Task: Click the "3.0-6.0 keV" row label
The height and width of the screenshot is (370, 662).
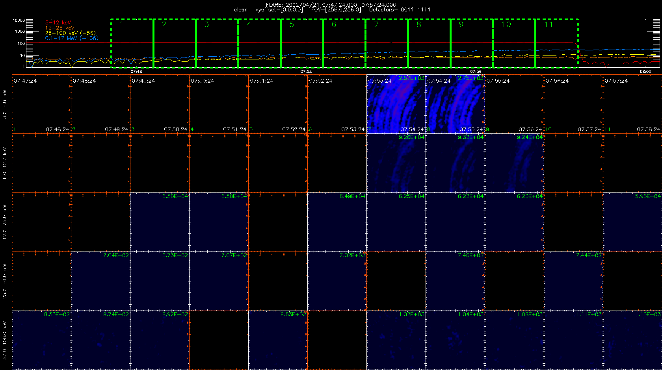Action: coord(5,104)
